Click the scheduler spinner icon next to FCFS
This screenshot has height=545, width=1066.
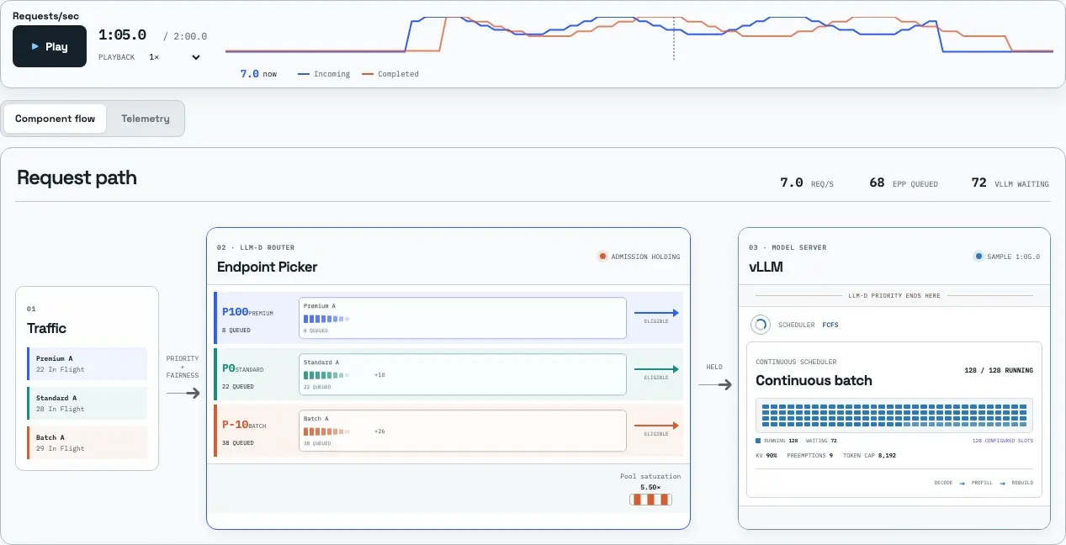point(760,324)
